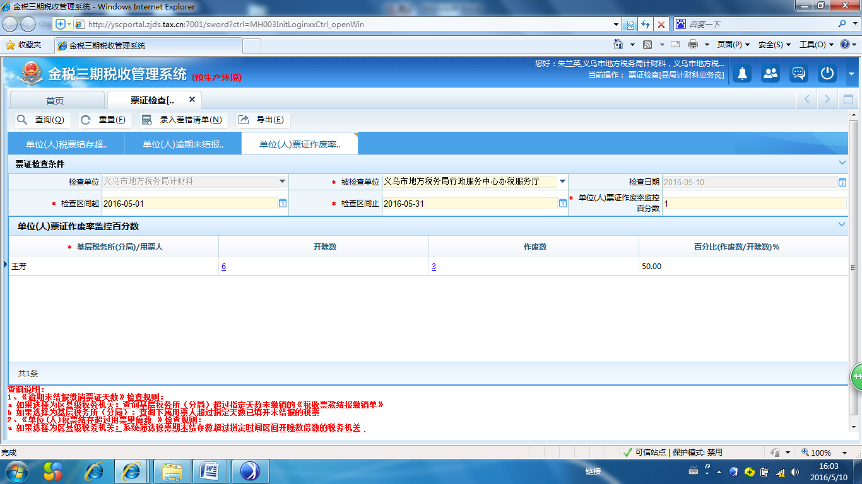Open calendar picker for 检查区间起
The image size is (862, 484).
tap(283, 204)
